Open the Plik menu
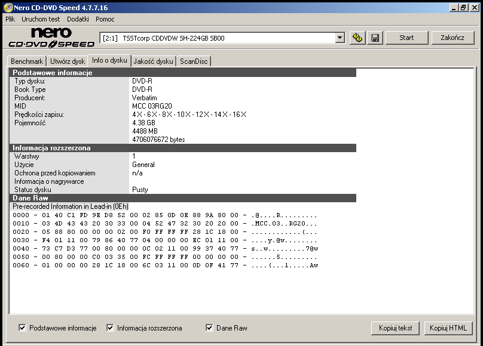 coord(10,19)
